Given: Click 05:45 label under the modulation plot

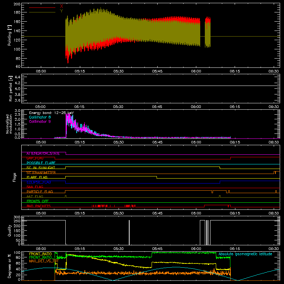Looking at the screenshot, I should pyautogui.click(x=157, y=142).
